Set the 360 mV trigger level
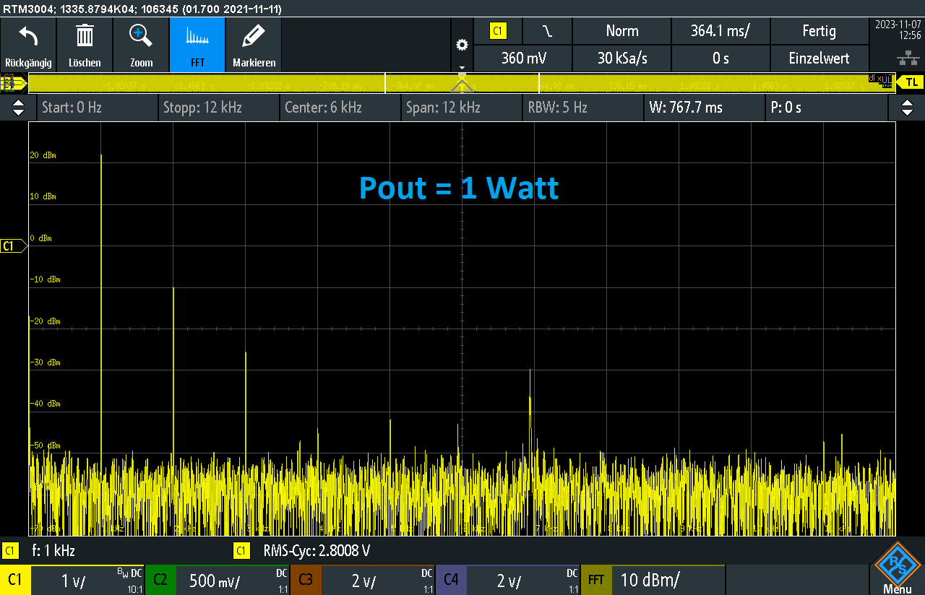The height and width of the screenshot is (595, 925). [522, 58]
